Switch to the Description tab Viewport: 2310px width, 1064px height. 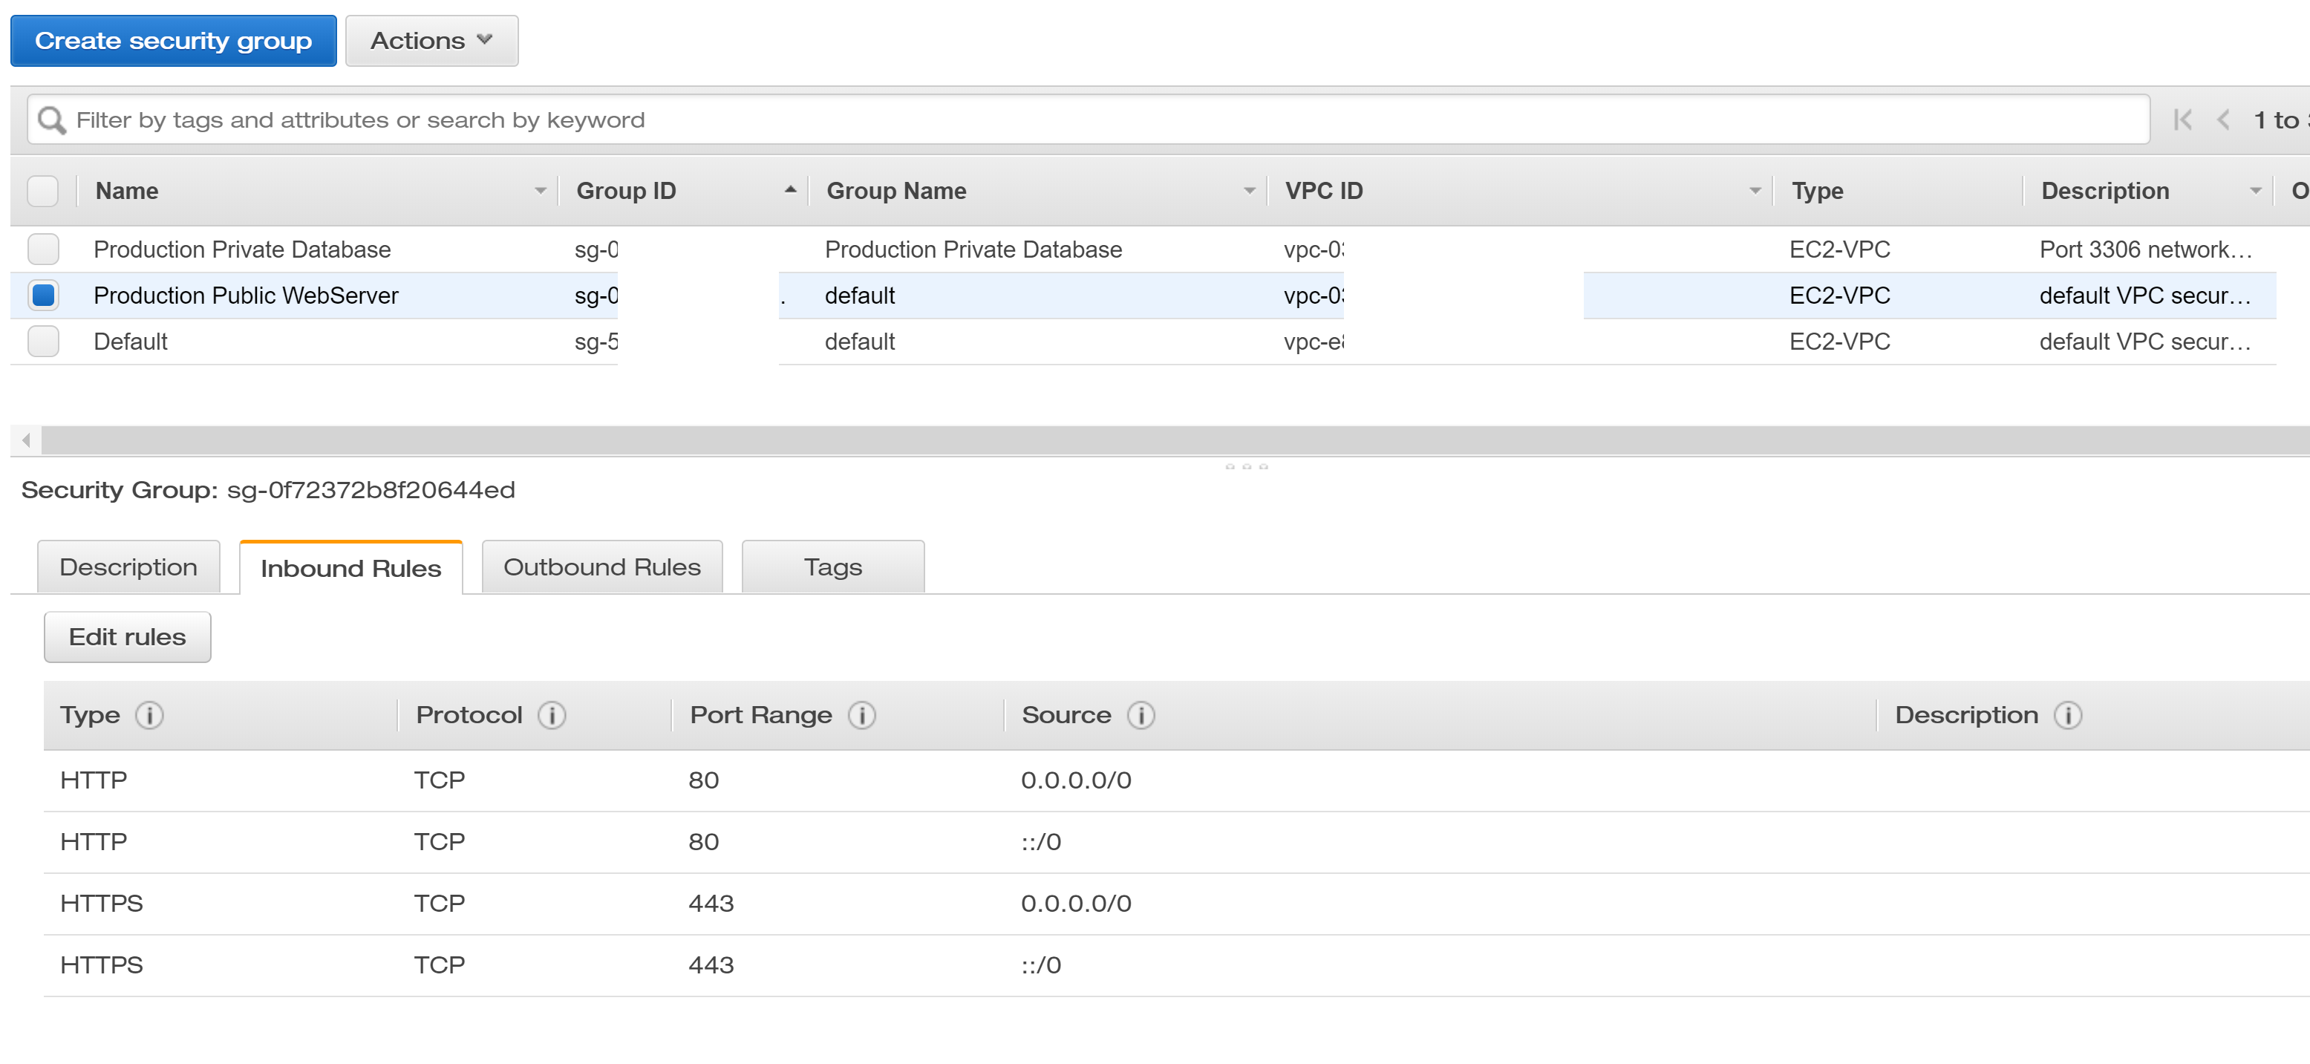(128, 567)
